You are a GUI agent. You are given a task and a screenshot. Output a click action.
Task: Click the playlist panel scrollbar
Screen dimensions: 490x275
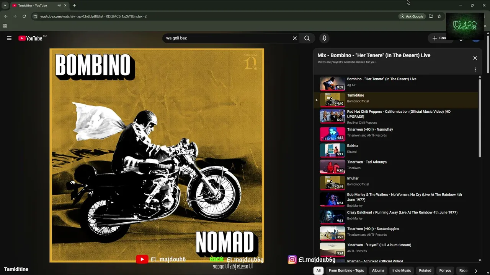[x=480, y=118]
